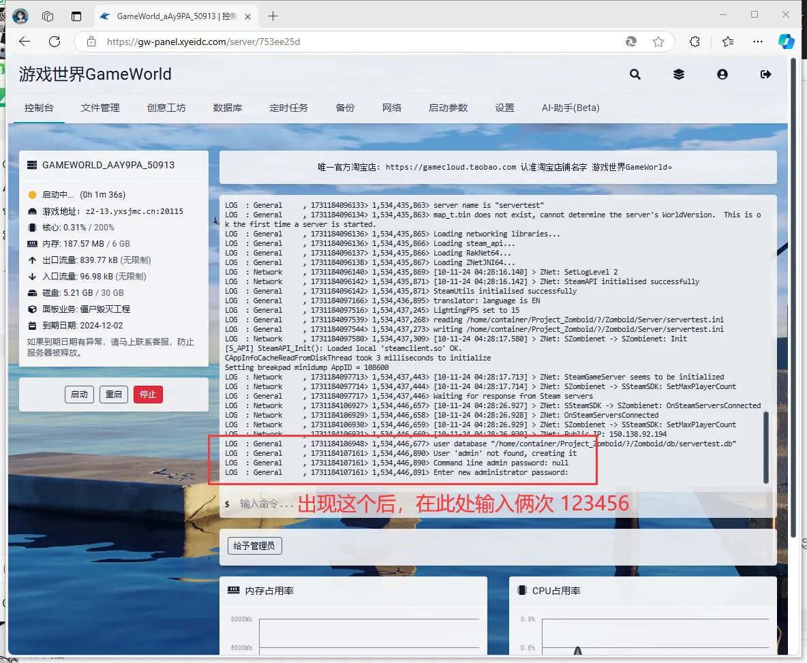
Task: Click the browser back arrow
Action: pos(25,42)
